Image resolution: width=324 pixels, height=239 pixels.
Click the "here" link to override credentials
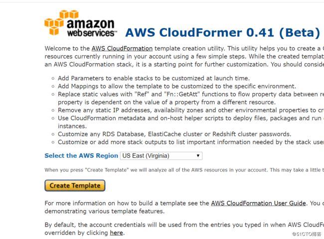coord(116,233)
